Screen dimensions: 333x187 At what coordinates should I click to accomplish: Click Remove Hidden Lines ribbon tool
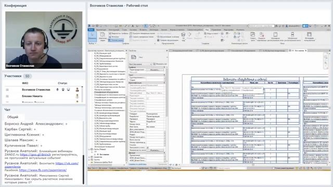point(142,37)
